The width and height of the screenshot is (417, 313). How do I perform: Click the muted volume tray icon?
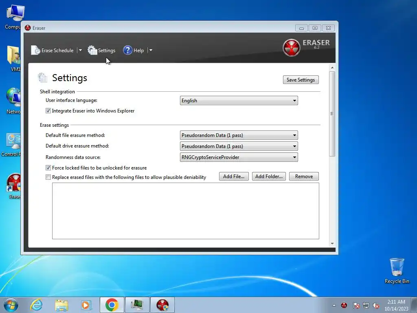pyautogui.click(x=376, y=305)
